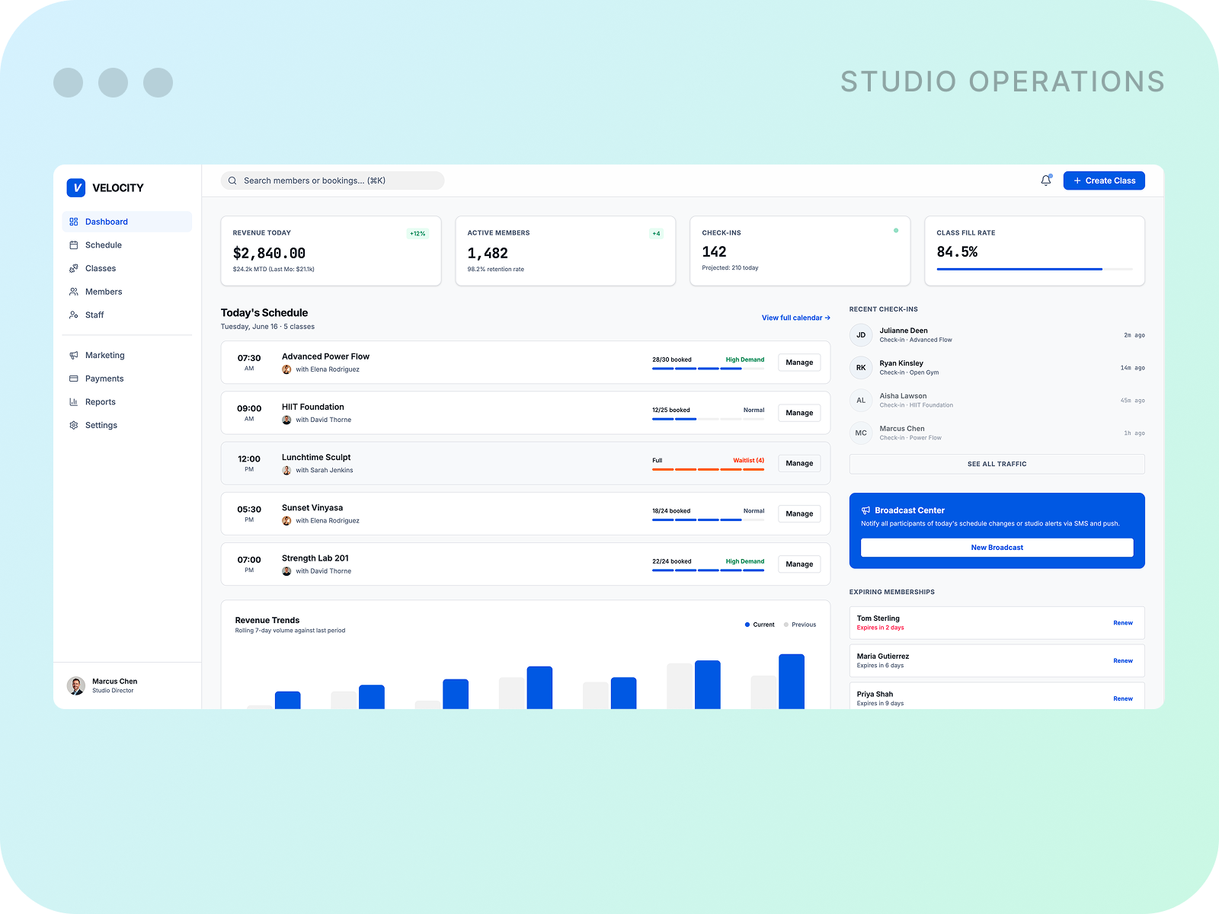Click the Marketing megaphone icon in sidebar
The image size is (1219, 914).
pos(74,355)
